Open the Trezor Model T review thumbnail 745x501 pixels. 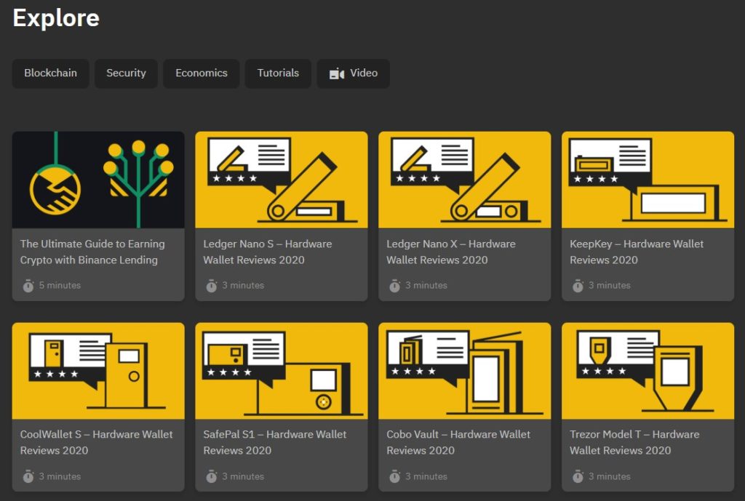pyautogui.click(x=648, y=371)
